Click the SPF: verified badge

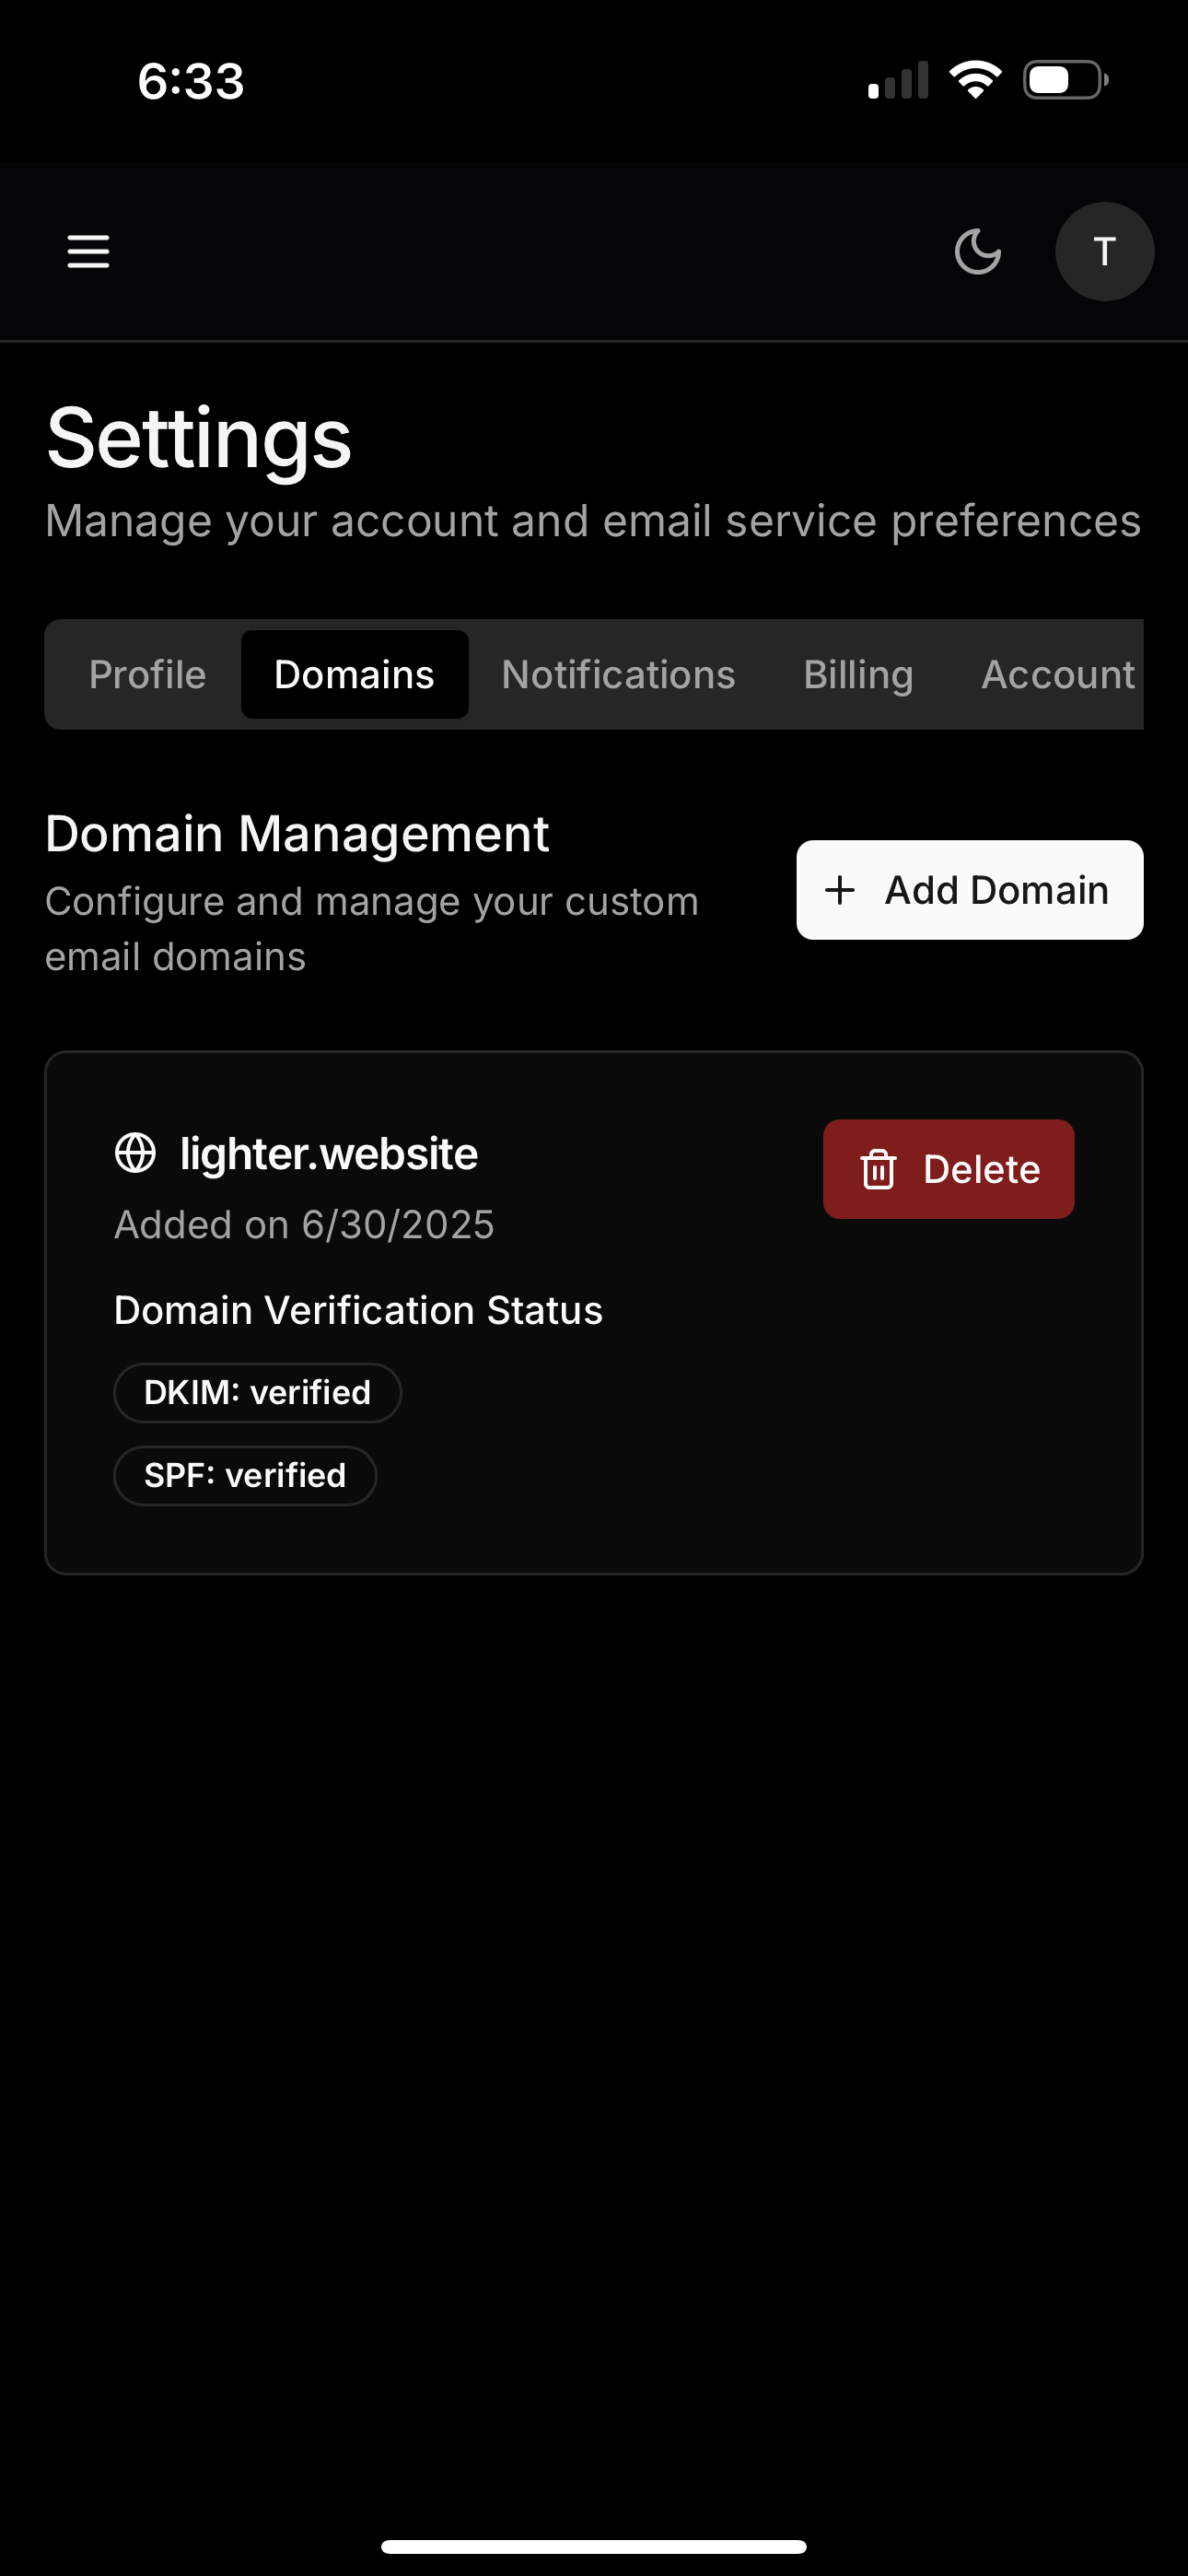(245, 1475)
